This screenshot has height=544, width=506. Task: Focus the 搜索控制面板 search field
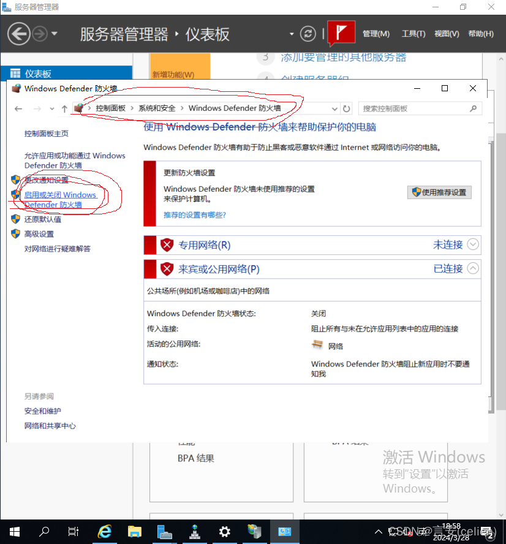coord(420,108)
